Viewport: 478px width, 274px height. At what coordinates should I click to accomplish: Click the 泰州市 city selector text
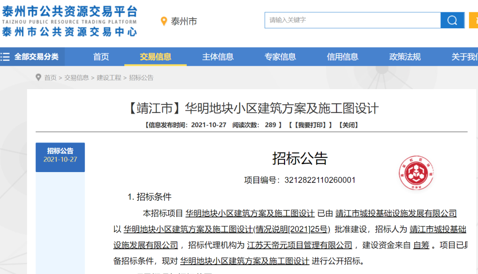[184, 21]
